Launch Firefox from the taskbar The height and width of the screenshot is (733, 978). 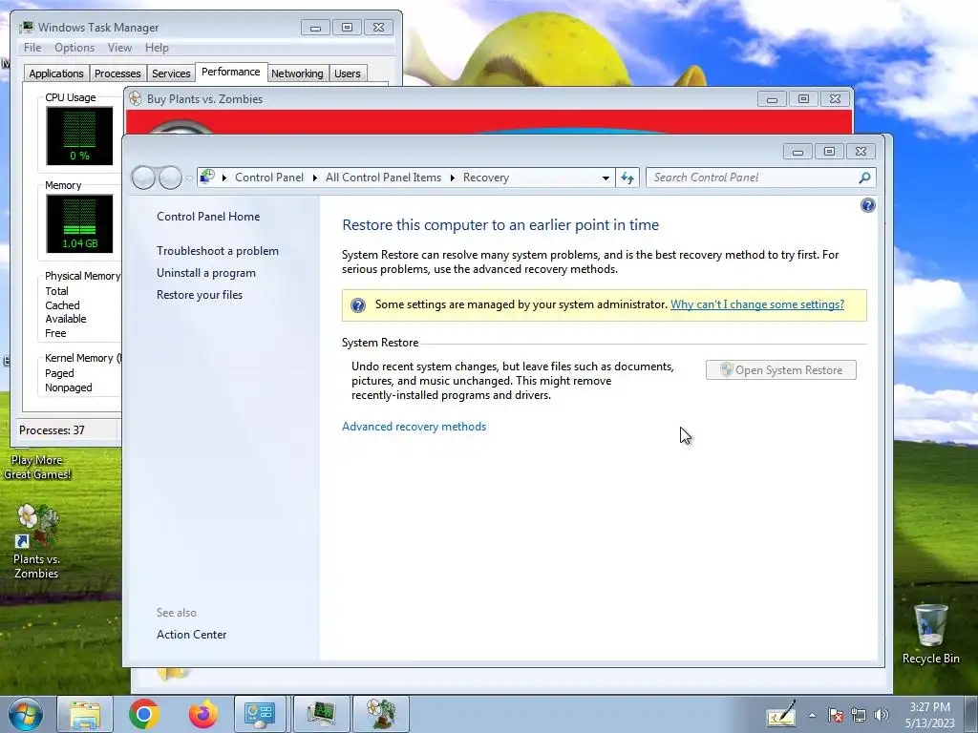pyautogui.click(x=203, y=714)
